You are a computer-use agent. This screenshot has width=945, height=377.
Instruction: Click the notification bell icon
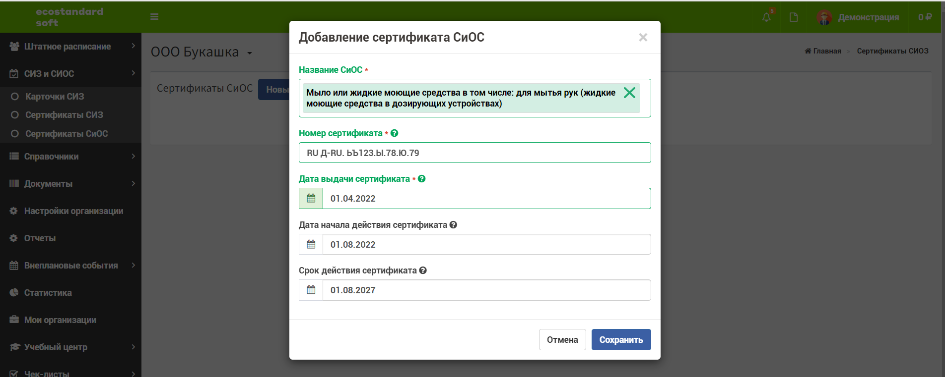766,17
